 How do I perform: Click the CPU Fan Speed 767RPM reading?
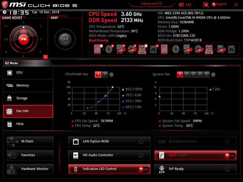(94, 121)
